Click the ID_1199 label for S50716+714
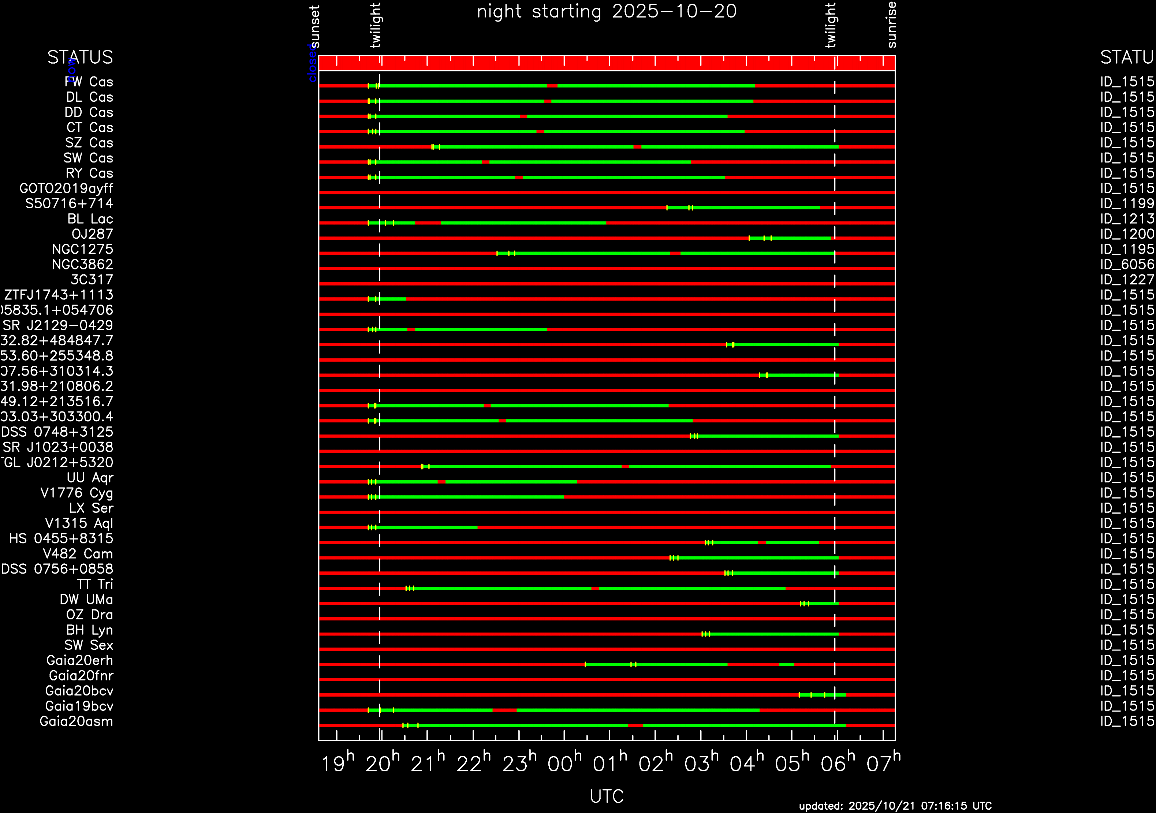The image size is (1156, 813). [1127, 204]
